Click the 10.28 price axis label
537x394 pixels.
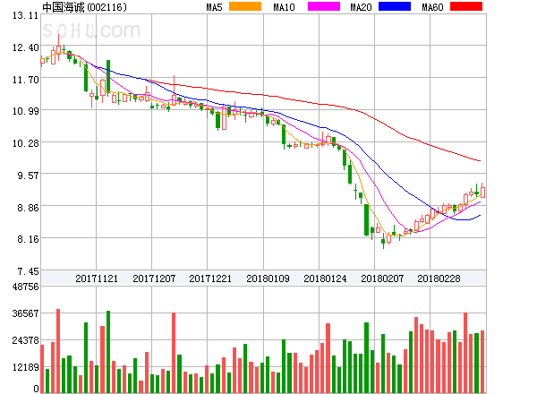25,143
